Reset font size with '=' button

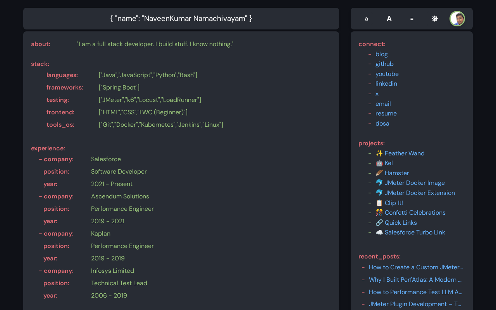click(412, 19)
